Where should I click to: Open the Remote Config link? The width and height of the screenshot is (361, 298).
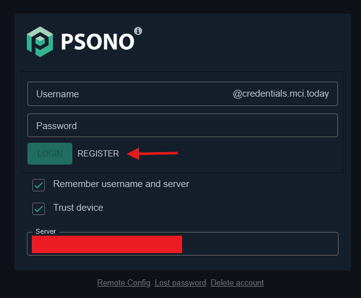click(123, 282)
